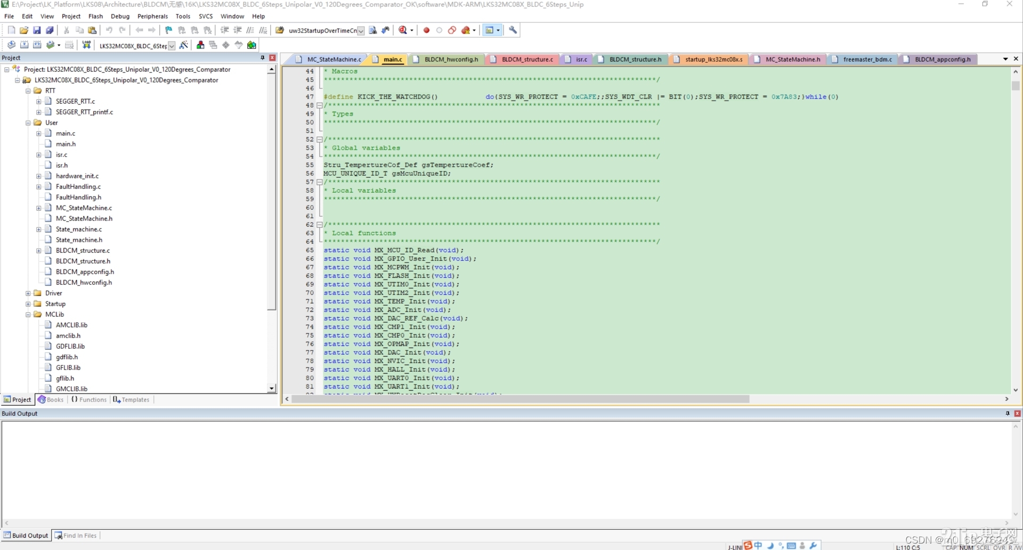Click line number 65 in the gutter
The width and height of the screenshot is (1023, 550).
click(x=310, y=250)
